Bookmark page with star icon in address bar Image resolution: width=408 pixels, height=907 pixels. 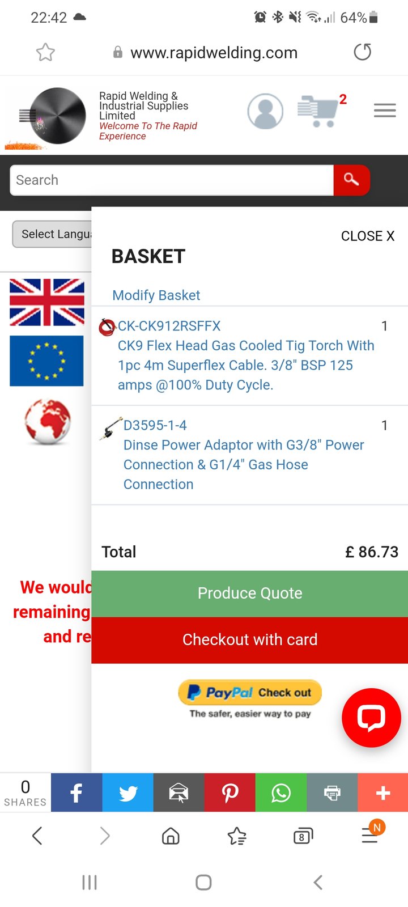[45, 53]
